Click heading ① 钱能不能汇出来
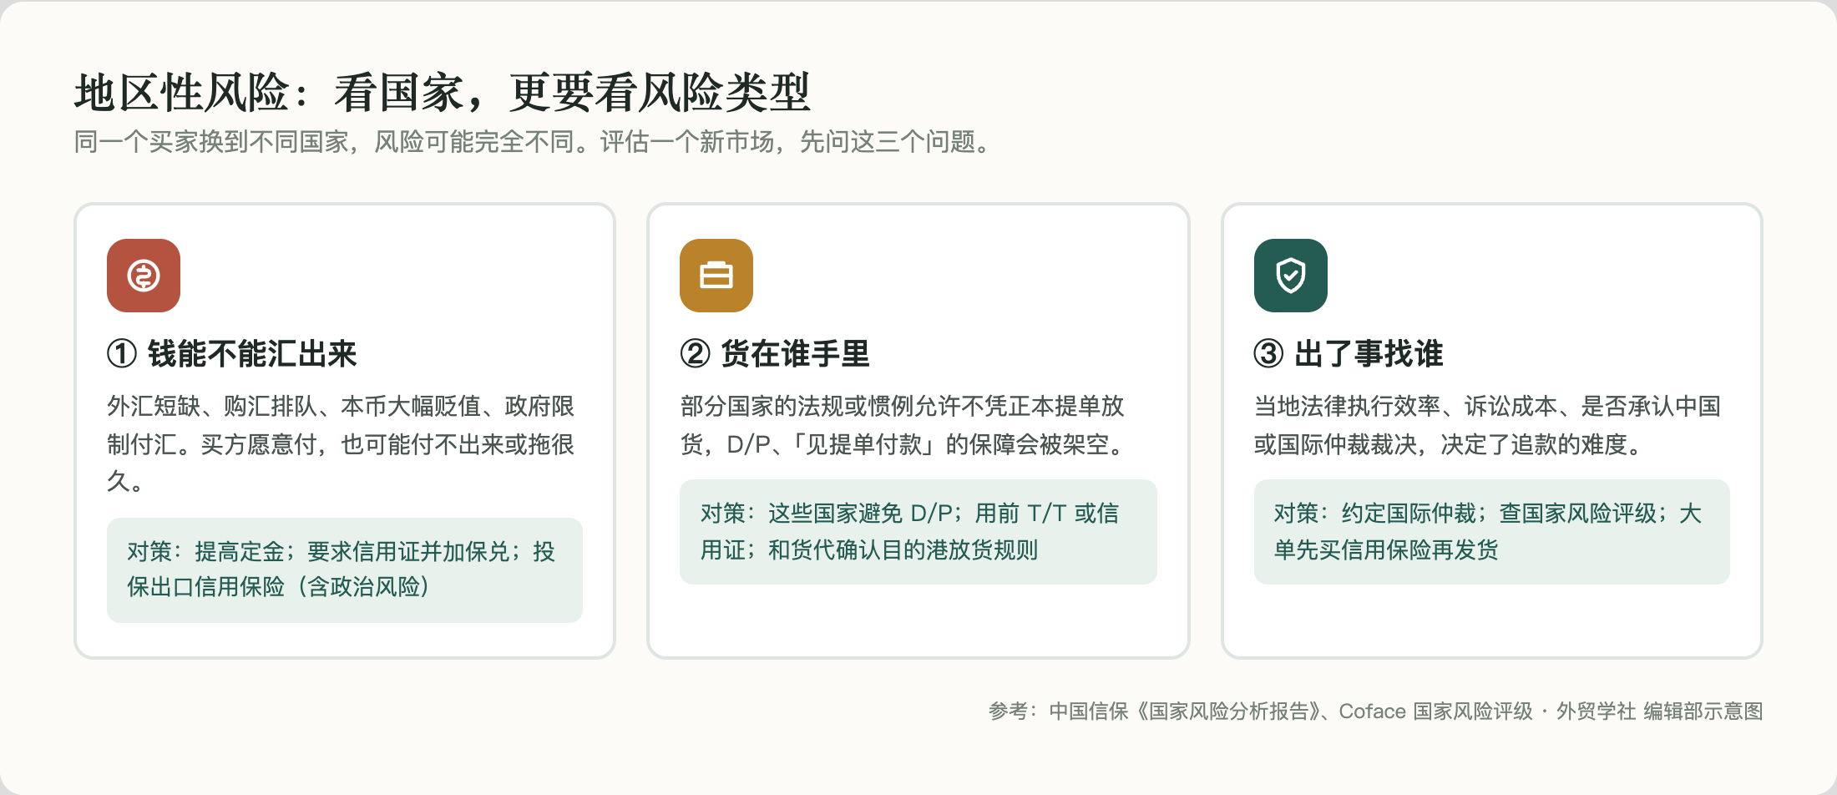The image size is (1837, 795). [232, 354]
